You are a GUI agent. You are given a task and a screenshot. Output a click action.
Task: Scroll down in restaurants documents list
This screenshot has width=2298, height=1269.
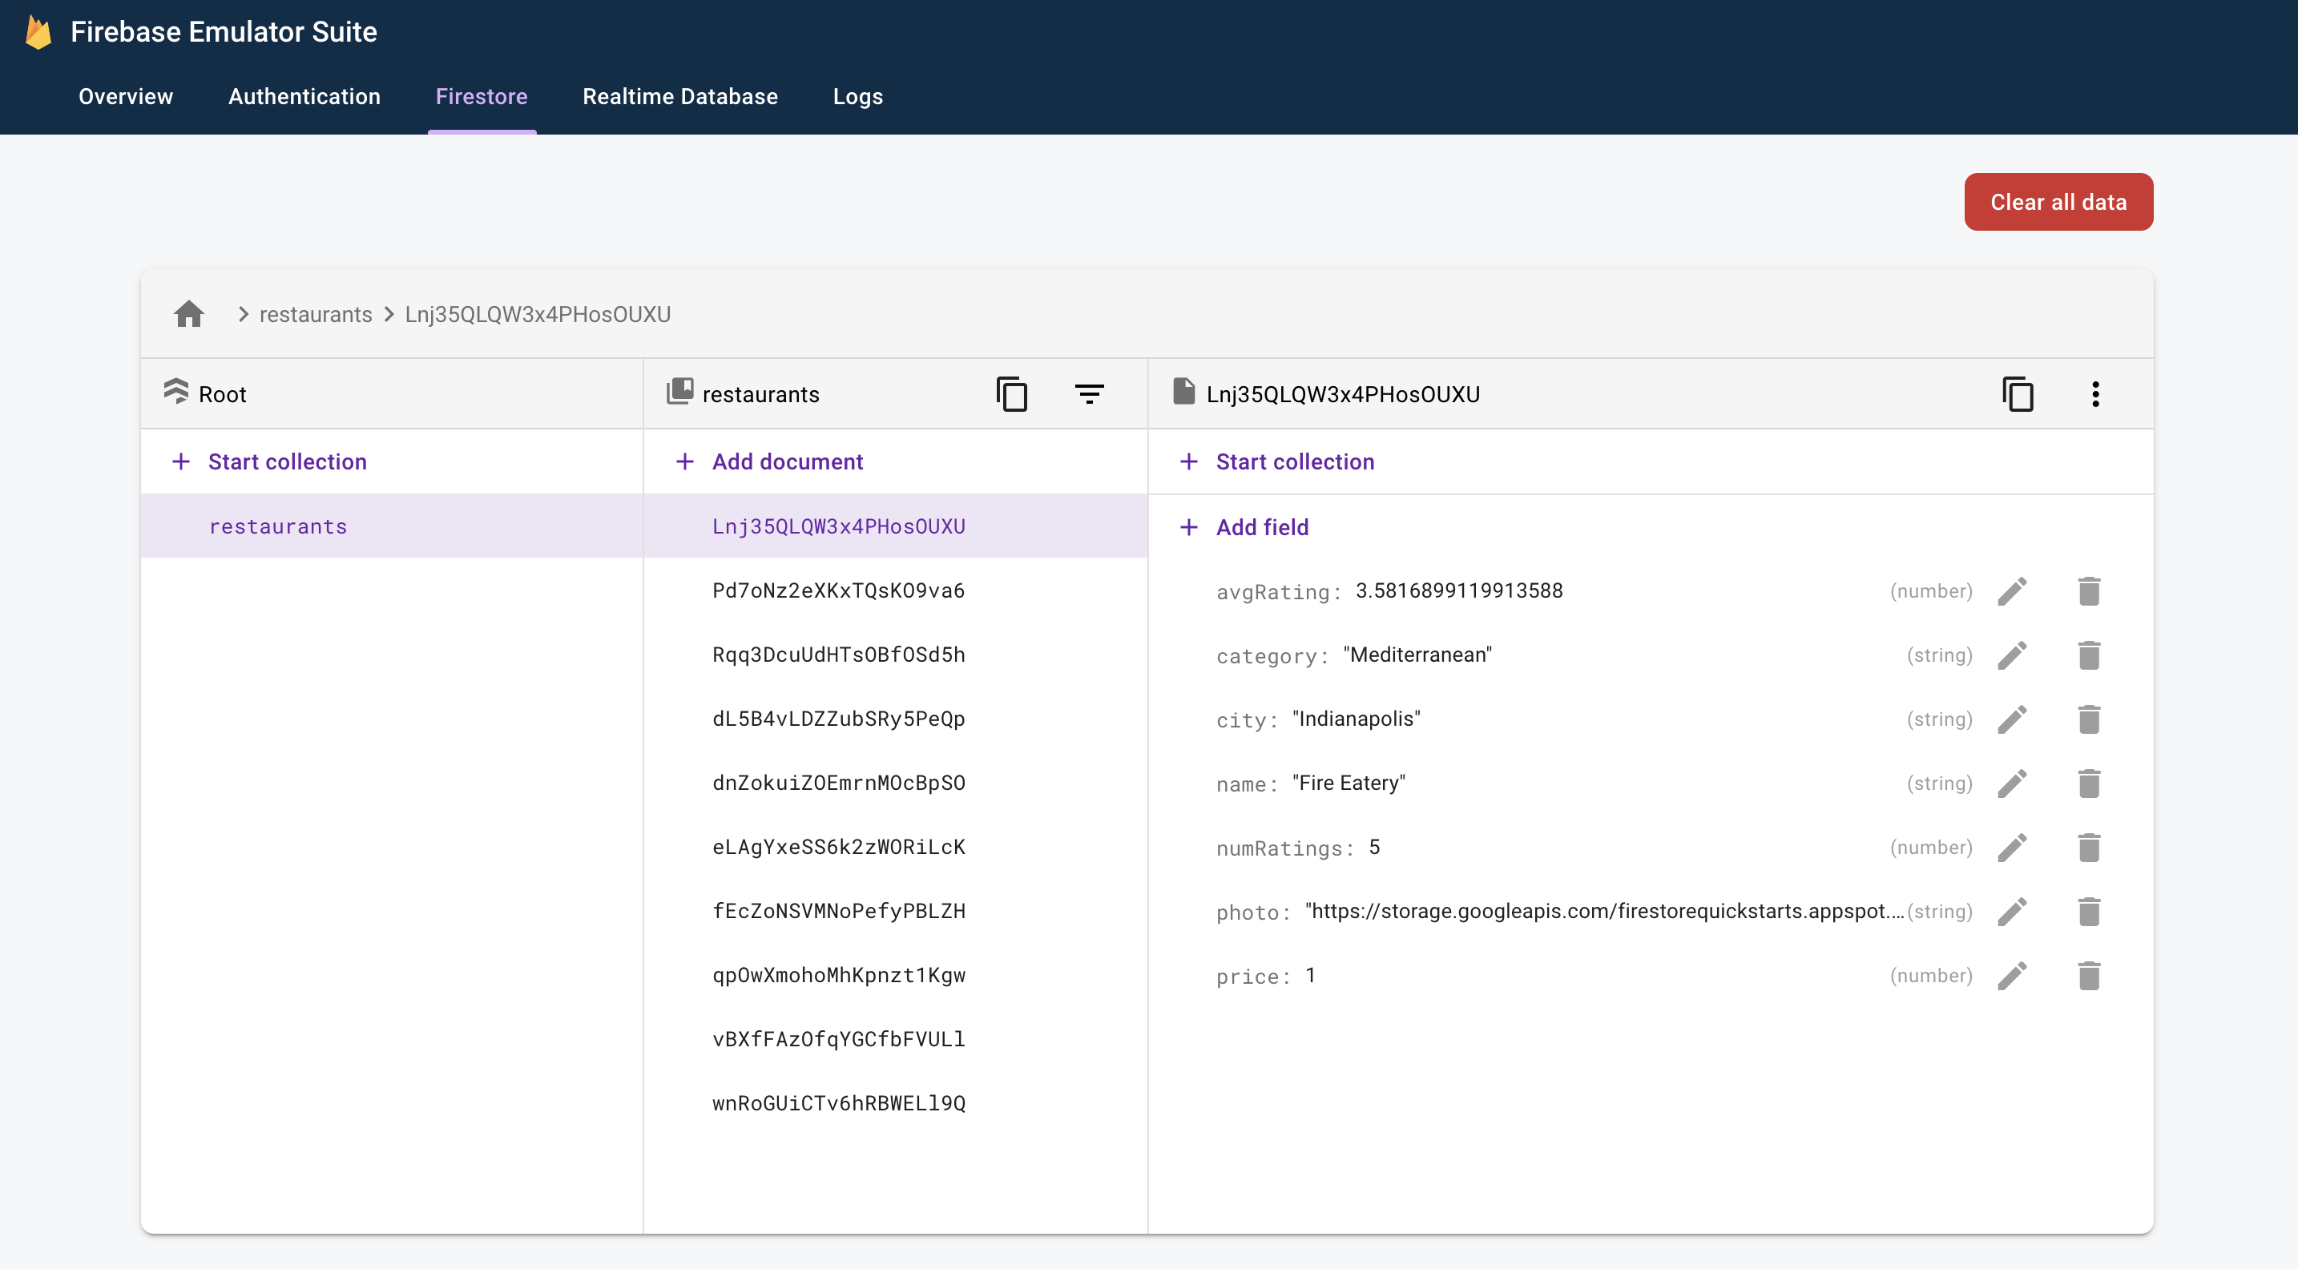pos(895,1172)
